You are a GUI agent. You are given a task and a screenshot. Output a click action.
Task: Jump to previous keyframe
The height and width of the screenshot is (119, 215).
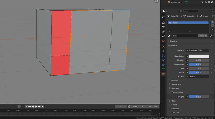[x=30, y=107]
